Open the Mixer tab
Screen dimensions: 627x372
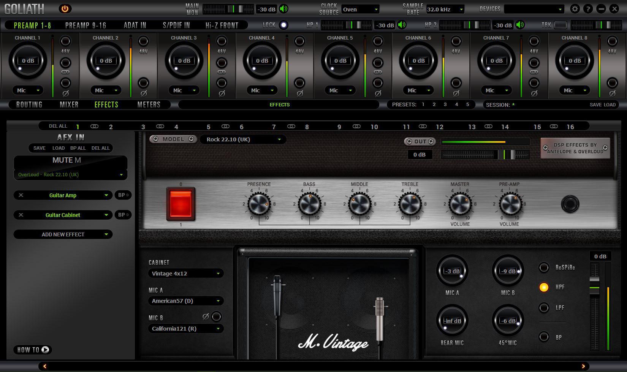(69, 104)
